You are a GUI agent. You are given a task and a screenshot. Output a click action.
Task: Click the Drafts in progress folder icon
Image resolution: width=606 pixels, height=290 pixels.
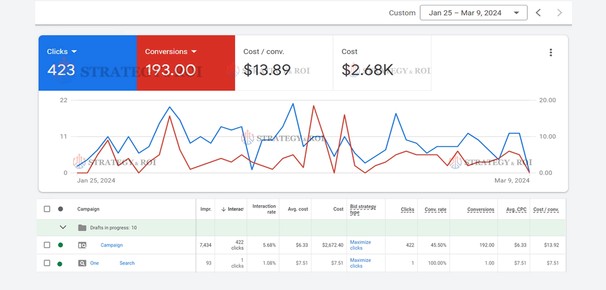82,228
